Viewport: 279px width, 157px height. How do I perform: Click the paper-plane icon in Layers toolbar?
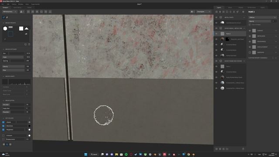coord(238,12)
